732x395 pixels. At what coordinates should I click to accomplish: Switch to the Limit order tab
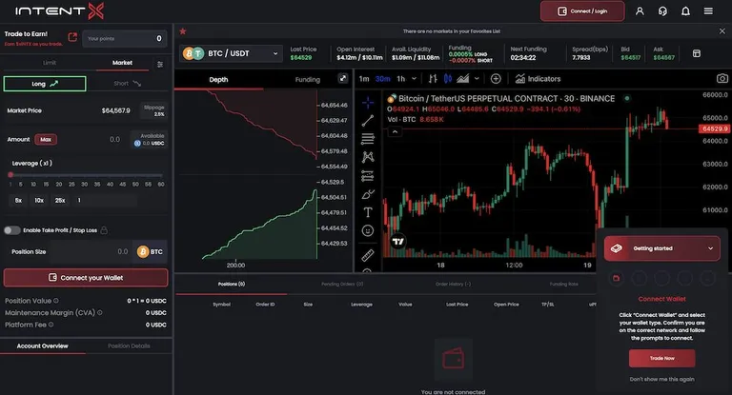pyautogui.click(x=50, y=63)
